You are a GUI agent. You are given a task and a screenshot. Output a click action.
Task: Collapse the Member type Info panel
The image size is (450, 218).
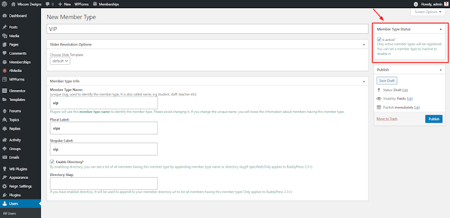point(364,81)
